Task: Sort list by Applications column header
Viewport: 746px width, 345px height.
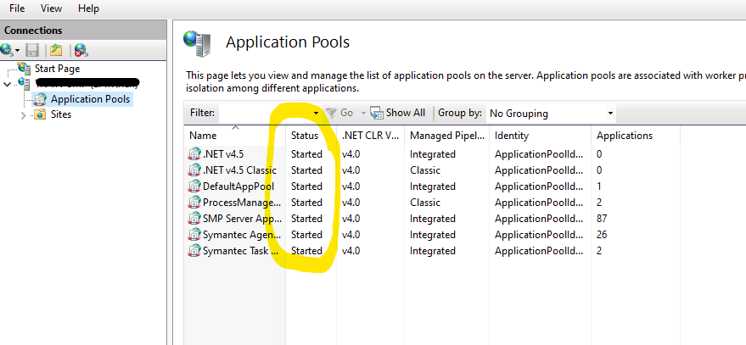Action: coord(624,136)
